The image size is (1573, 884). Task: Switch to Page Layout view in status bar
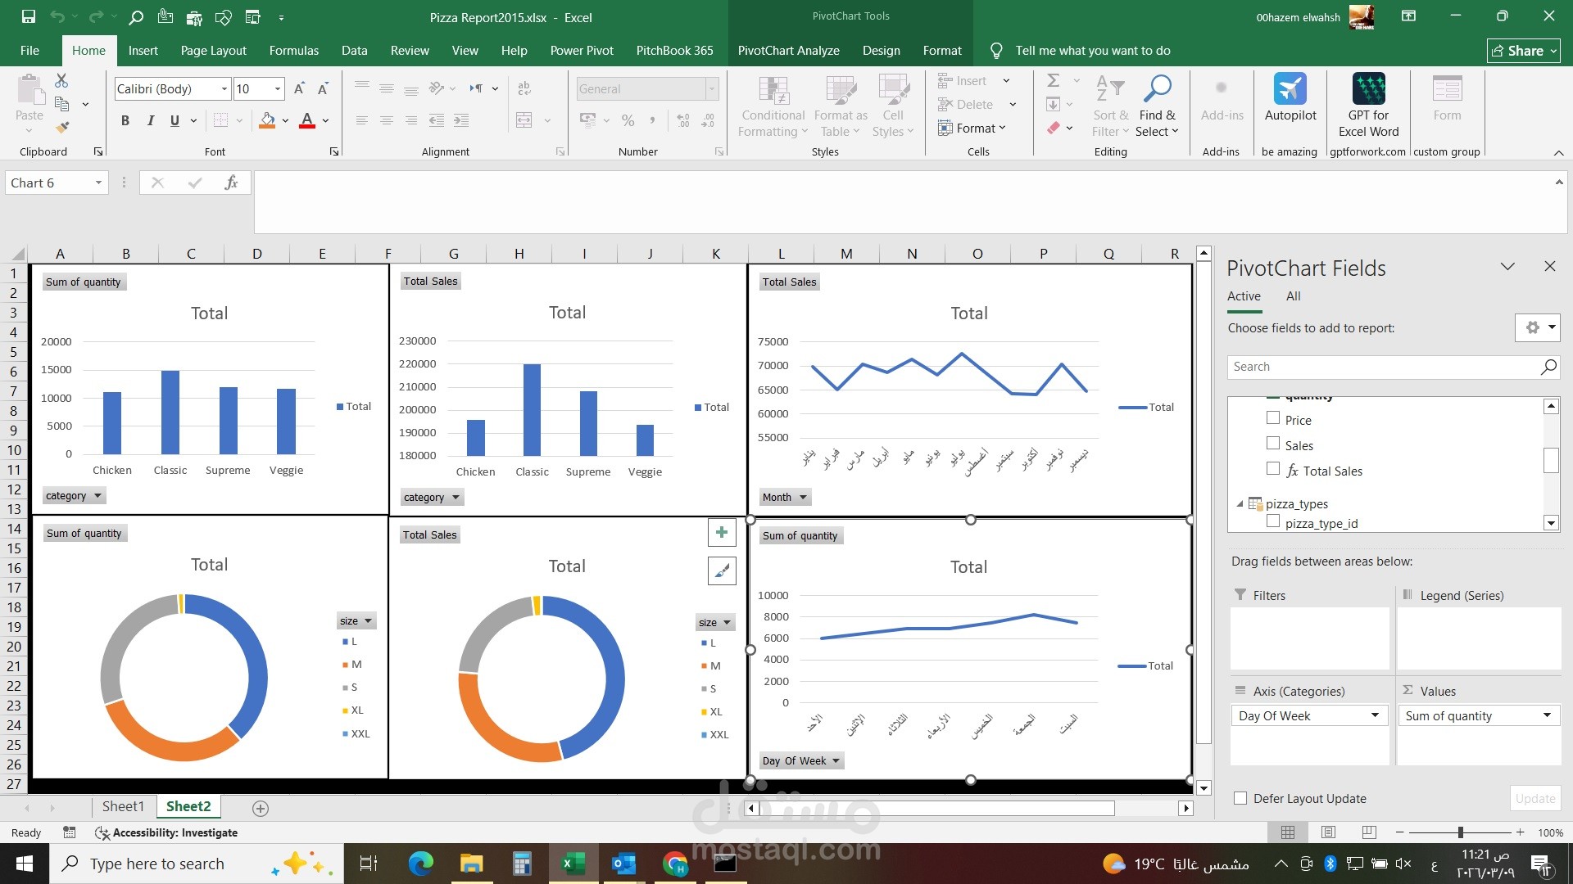pyautogui.click(x=1328, y=832)
